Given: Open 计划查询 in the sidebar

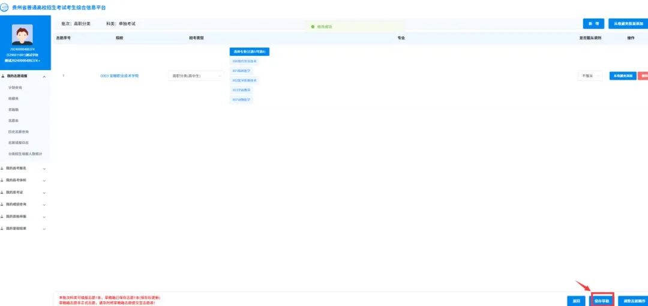Looking at the screenshot, I should click(x=15, y=88).
